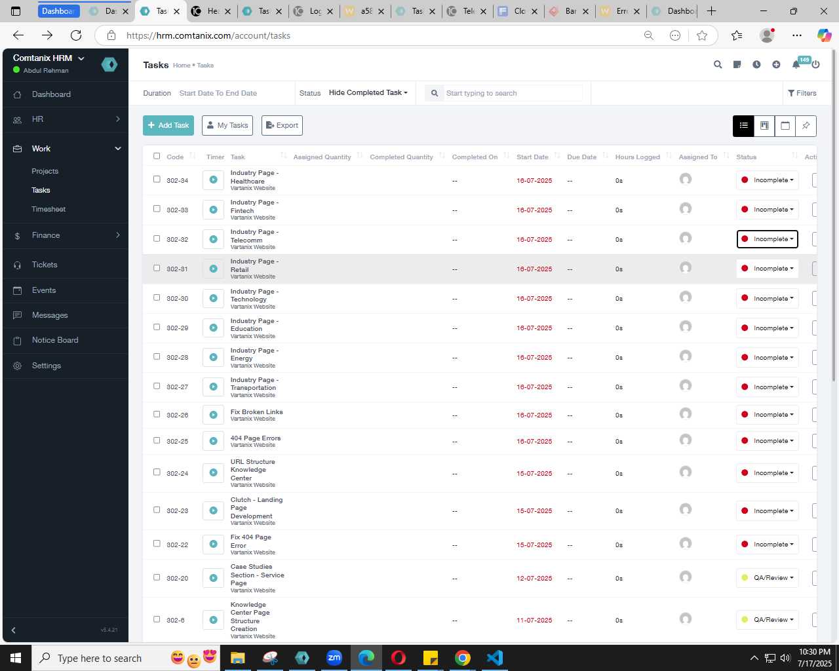Open the Fix 404 Page Error task
This screenshot has height=671, width=839.
250,541
